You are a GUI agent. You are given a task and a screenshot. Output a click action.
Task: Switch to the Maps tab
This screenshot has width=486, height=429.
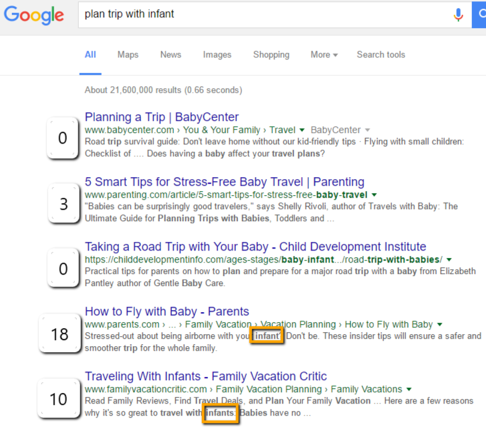point(128,55)
